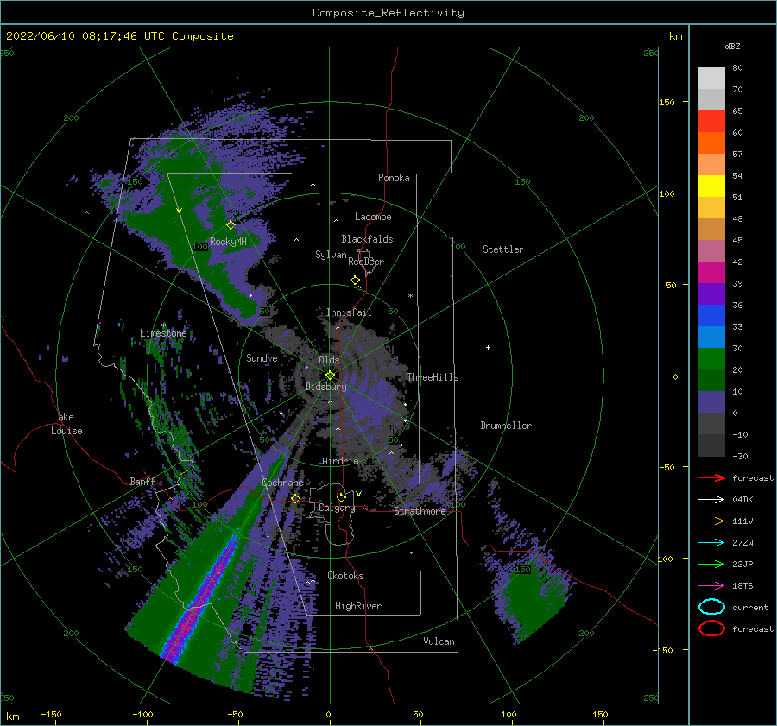Click the asterisk marker above Limestone label
Viewport: 777px width, 726px height.
coord(163,325)
